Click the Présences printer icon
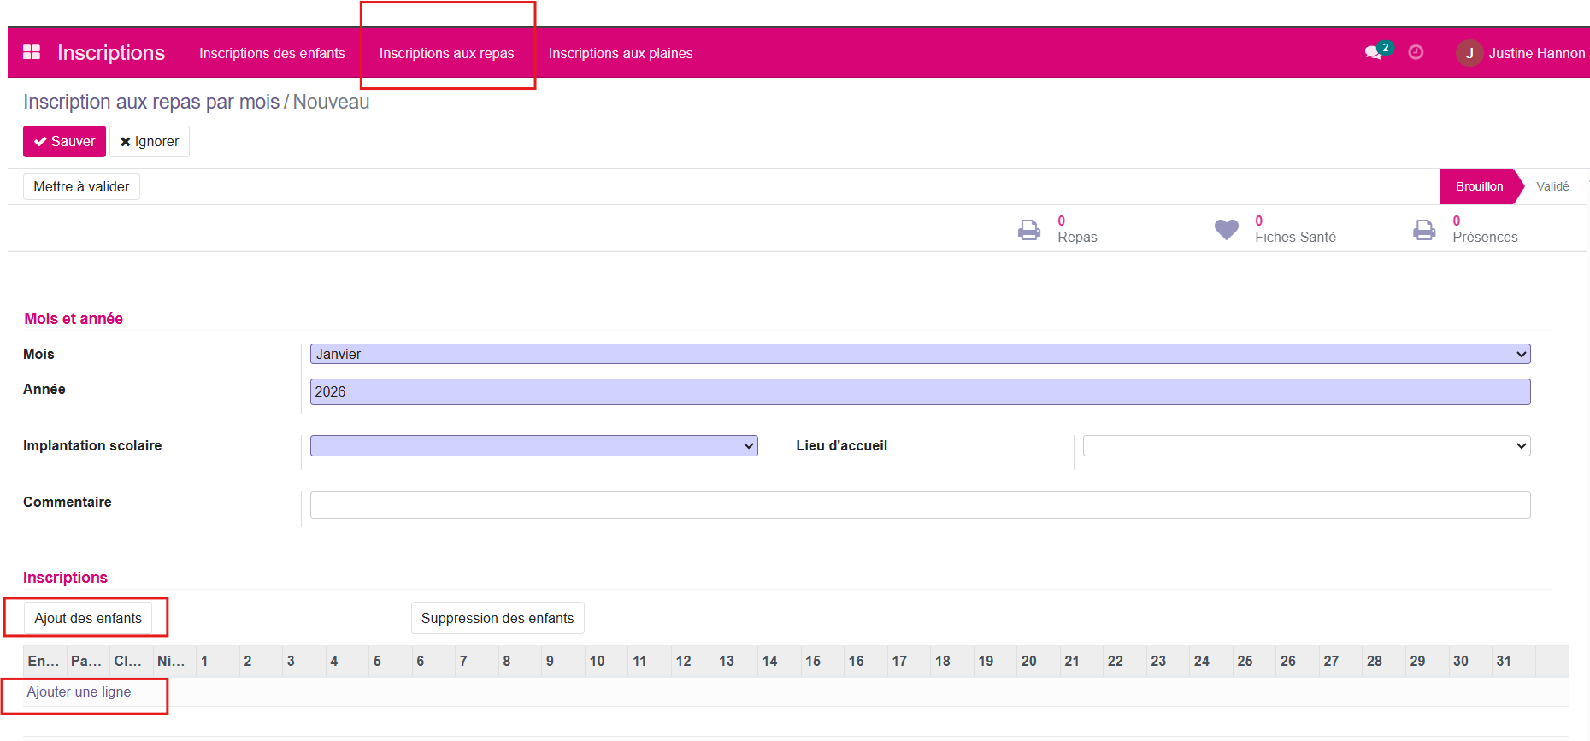 pos(1424,230)
